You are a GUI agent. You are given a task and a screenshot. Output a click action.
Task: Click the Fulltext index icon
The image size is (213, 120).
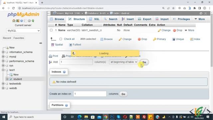click(70, 45)
